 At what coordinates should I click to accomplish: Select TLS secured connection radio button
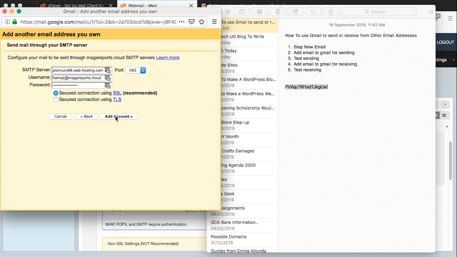tap(56, 100)
